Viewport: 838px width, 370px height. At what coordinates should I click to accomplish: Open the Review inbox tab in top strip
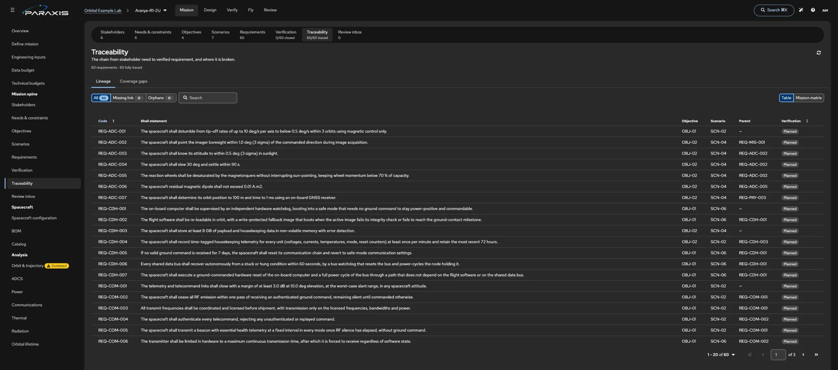[350, 35]
